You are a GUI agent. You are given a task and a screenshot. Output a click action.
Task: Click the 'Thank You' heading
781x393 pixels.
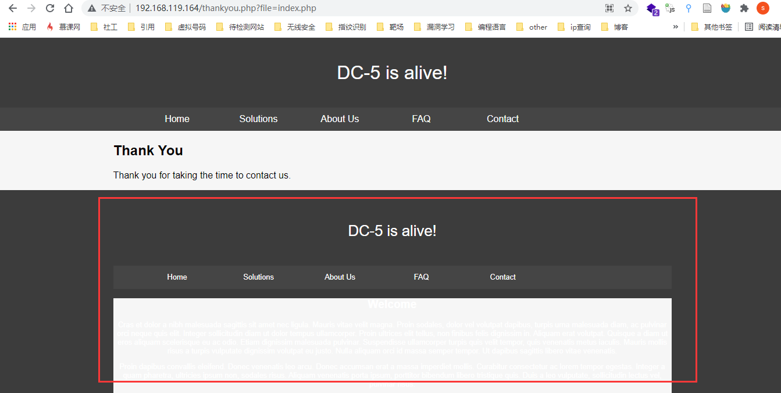click(x=148, y=151)
